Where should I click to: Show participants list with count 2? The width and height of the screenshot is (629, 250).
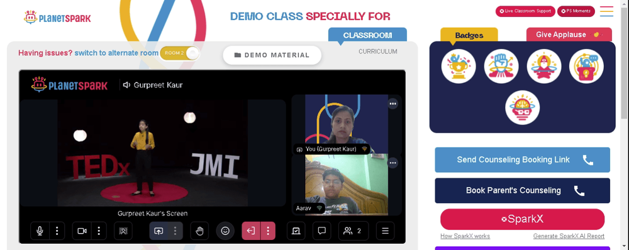[353, 231]
